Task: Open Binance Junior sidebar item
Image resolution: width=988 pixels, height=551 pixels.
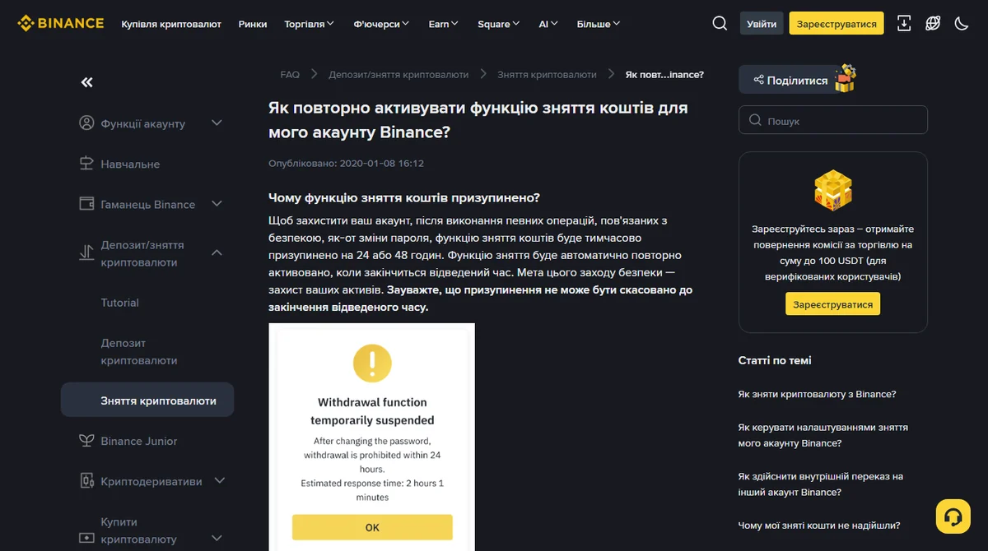Action: 139,441
